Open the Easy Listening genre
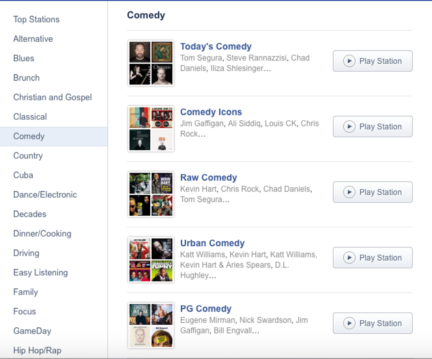The height and width of the screenshot is (359, 432). tap(41, 273)
